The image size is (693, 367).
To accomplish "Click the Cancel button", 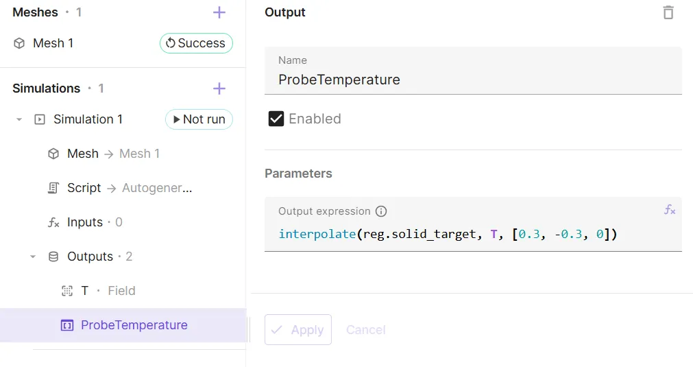I will [366, 330].
